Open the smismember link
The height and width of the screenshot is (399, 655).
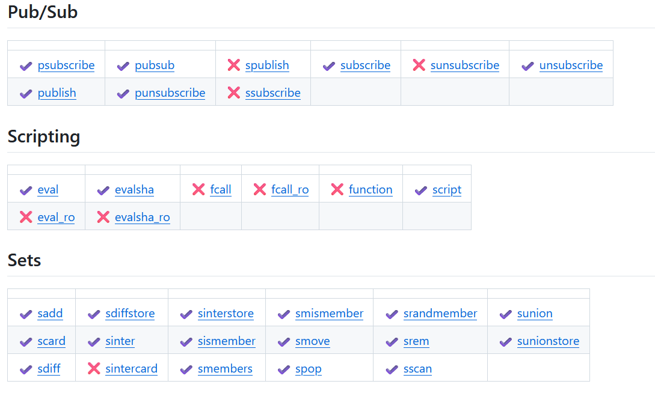click(x=329, y=314)
